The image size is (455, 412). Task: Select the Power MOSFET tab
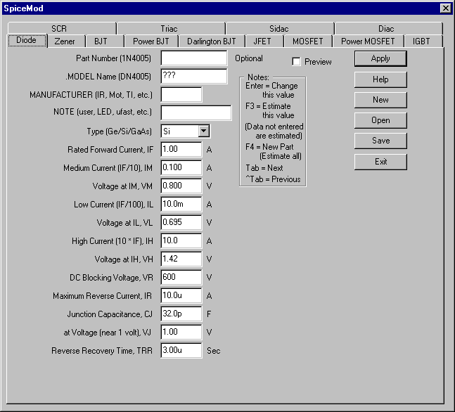point(368,41)
